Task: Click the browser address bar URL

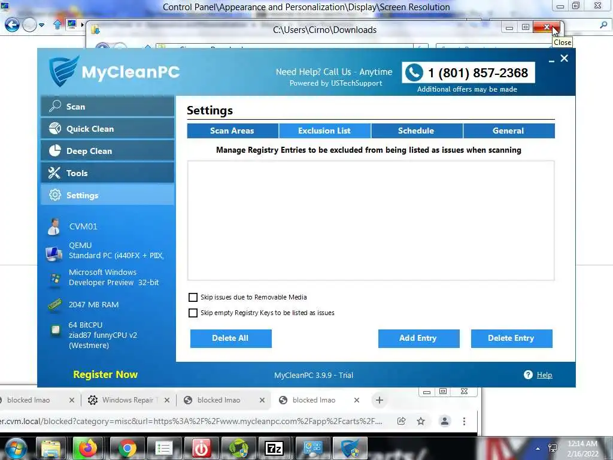Action: coord(192,421)
